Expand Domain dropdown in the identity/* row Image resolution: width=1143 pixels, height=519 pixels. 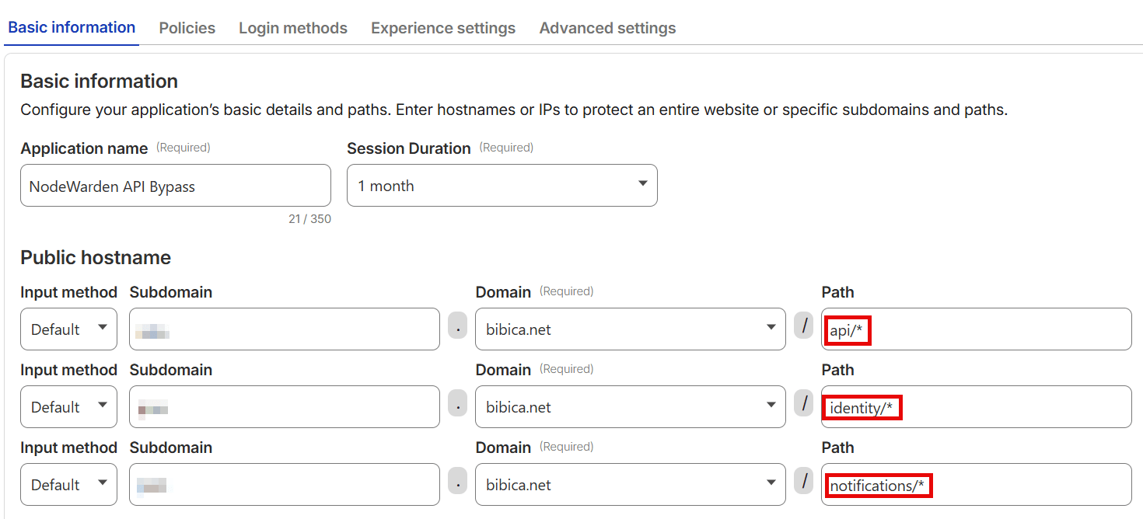pos(630,407)
